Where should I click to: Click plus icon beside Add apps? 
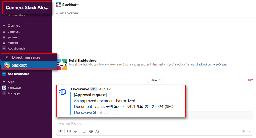tap(4, 93)
